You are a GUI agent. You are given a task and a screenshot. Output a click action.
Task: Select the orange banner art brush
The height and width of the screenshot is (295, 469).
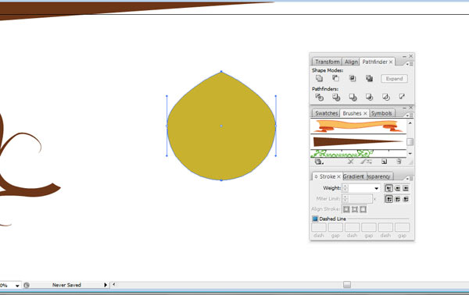358,126
